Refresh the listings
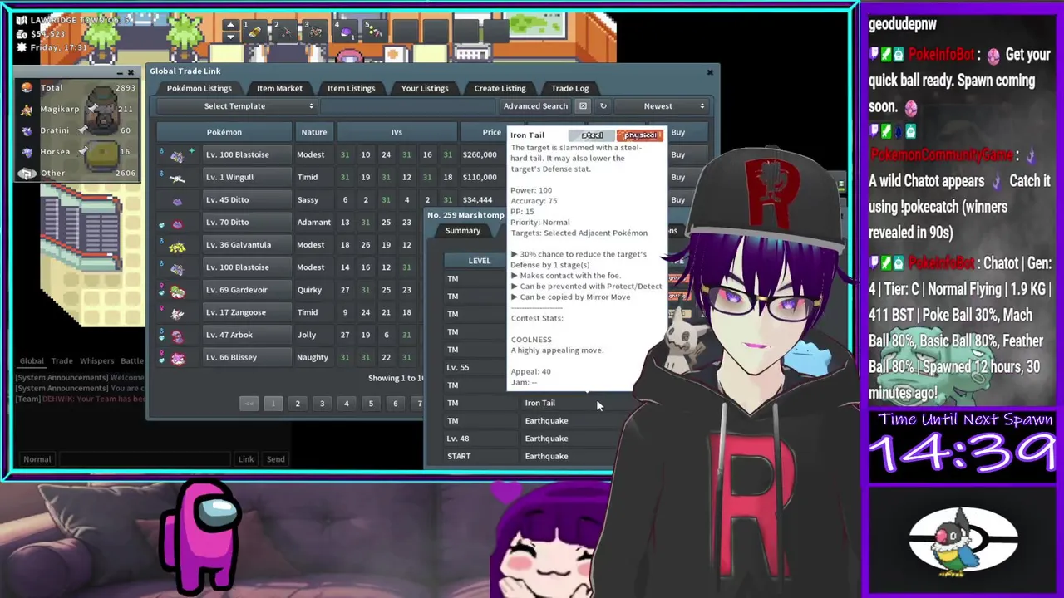The width and height of the screenshot is (1064, 598). click(603, 106)
